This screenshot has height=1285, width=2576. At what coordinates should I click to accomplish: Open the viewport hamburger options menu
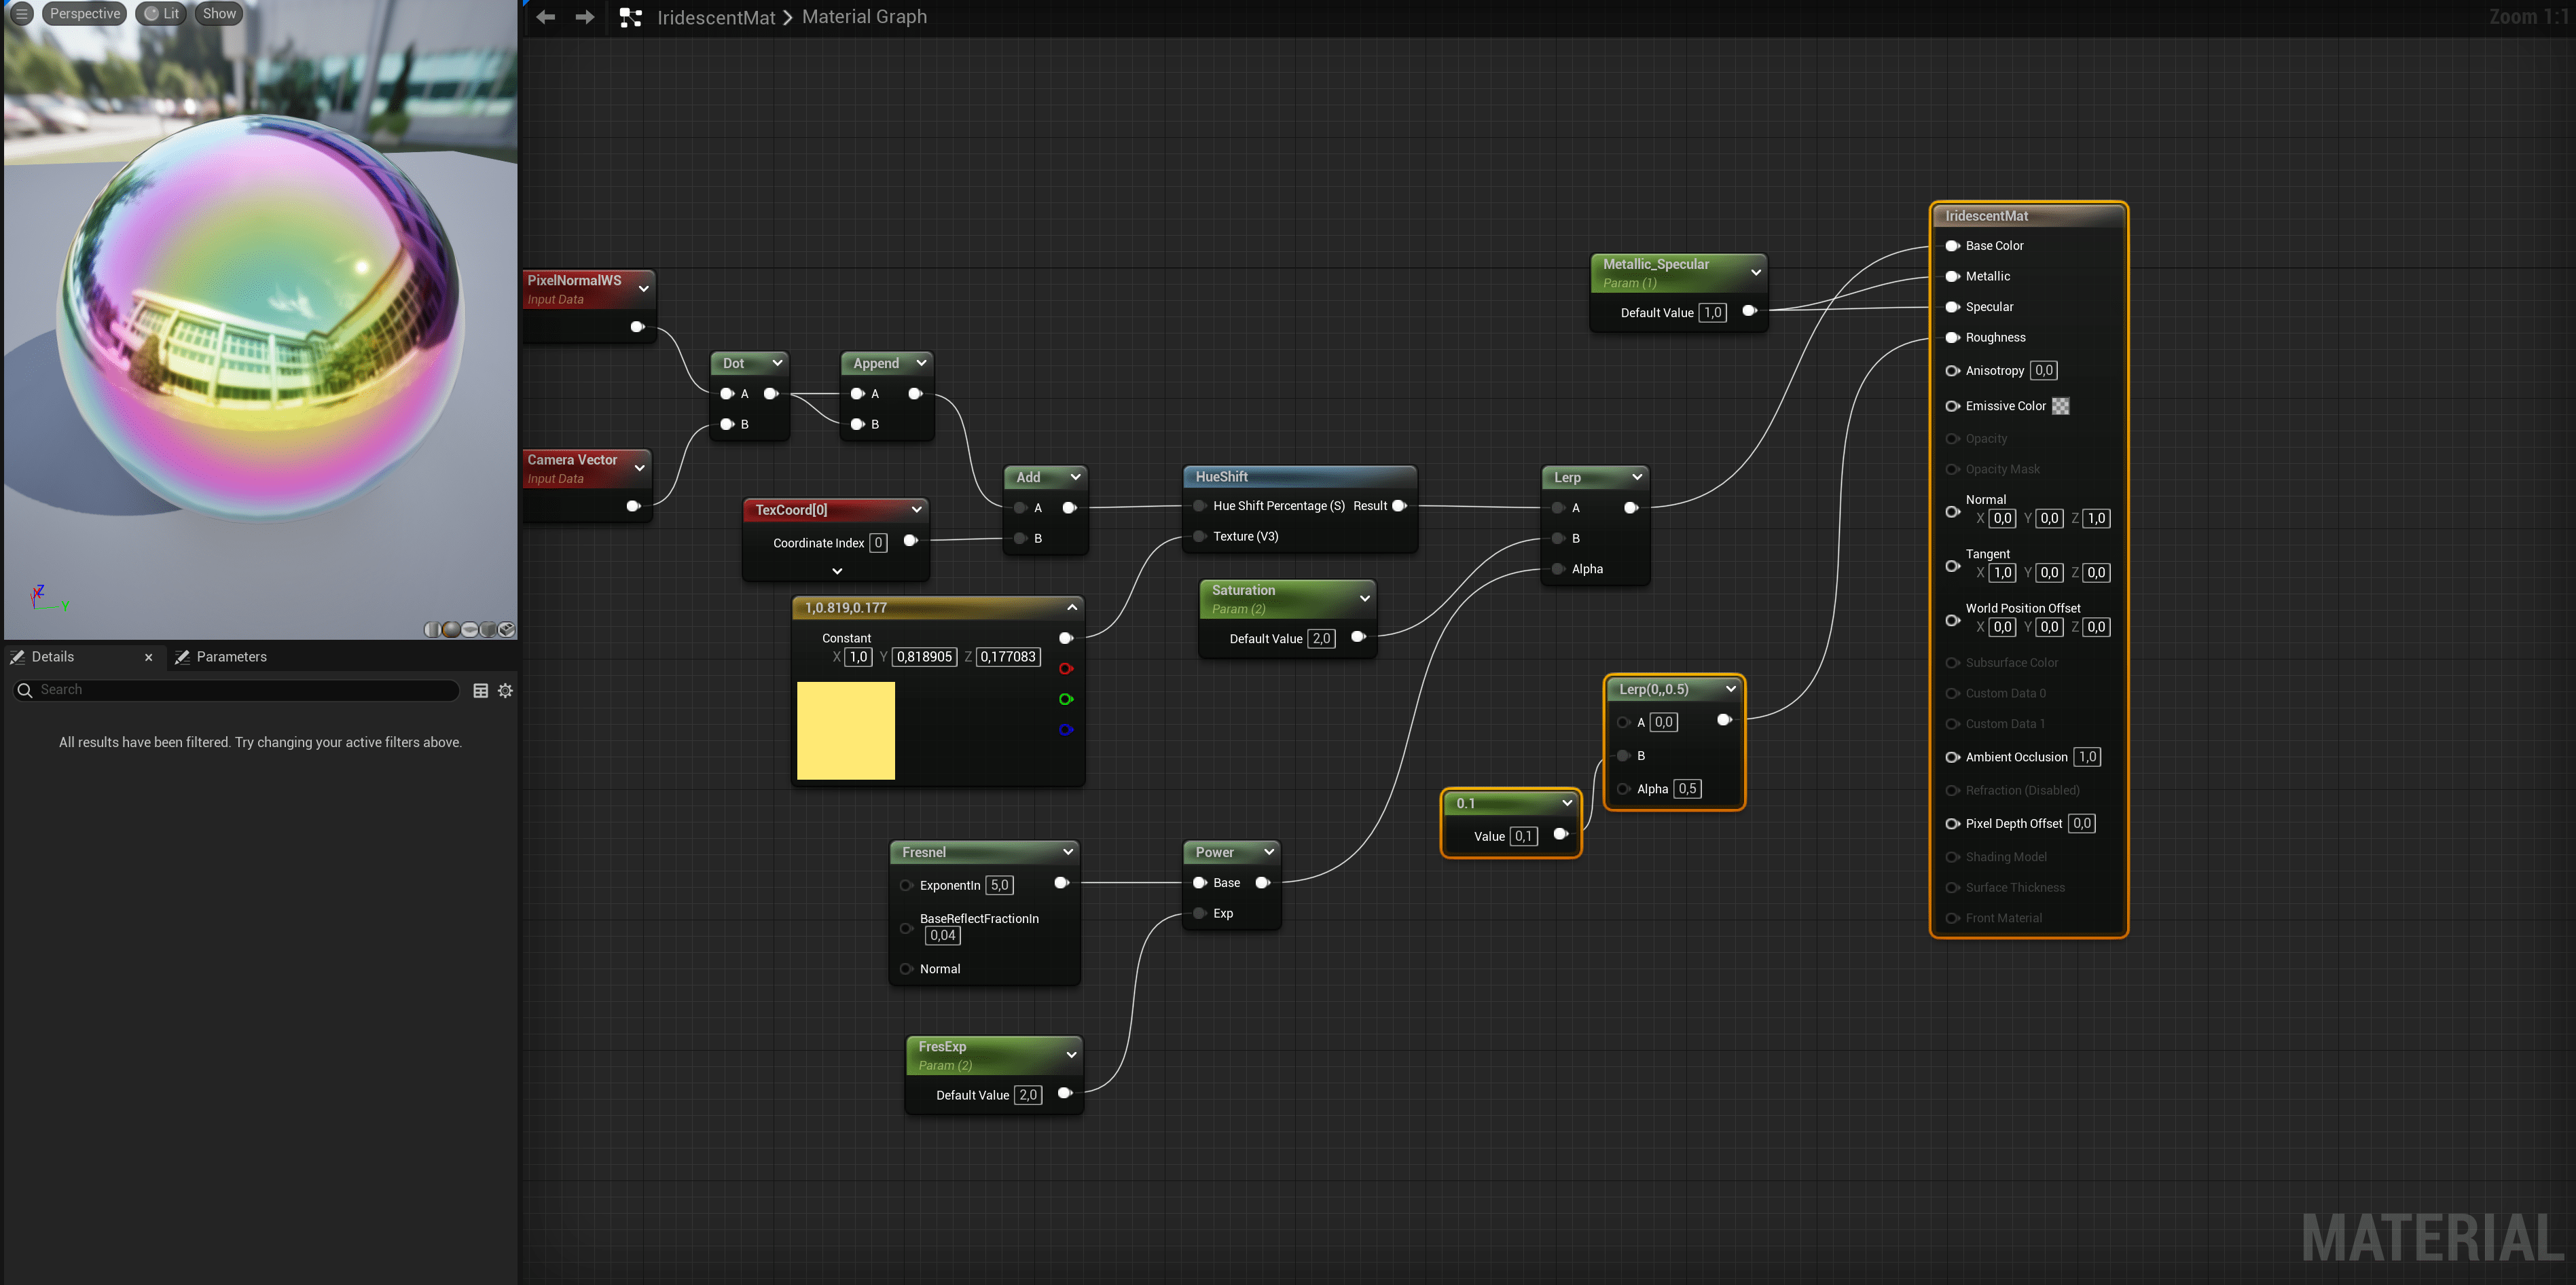[x=22, y=14]
